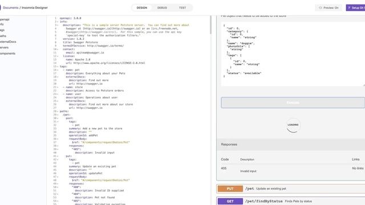Click description: Invalid ID supplied line
The width and height of the screenshot is (365, 205).
(x=99, y=191)
